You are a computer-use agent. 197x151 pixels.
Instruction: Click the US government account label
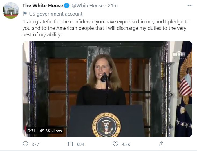tap(56, 14)
